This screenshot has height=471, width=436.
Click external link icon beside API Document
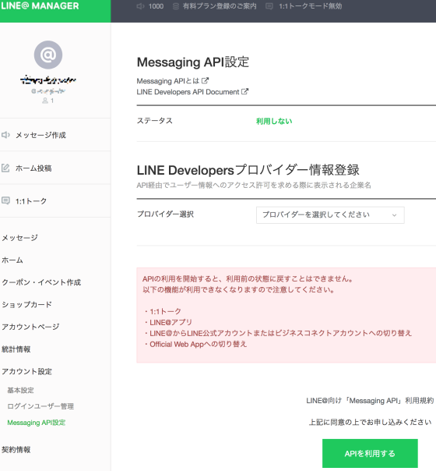click(245, 91)
